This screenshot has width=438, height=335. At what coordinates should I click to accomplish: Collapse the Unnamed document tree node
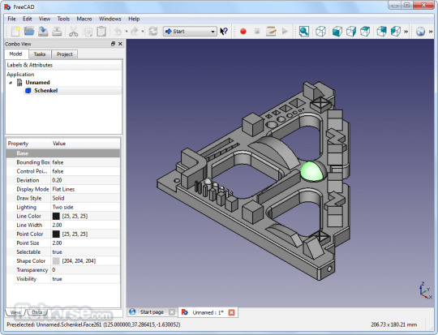tap(11, 83)
